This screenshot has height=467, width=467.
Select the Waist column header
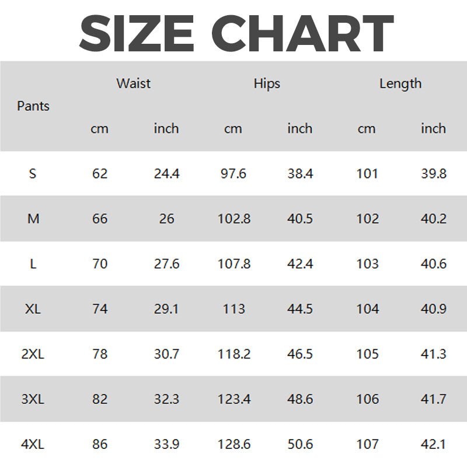click(133, 83)
